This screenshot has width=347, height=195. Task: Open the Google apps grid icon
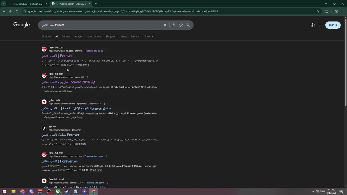pyautogui.click(x=321, y=25)
